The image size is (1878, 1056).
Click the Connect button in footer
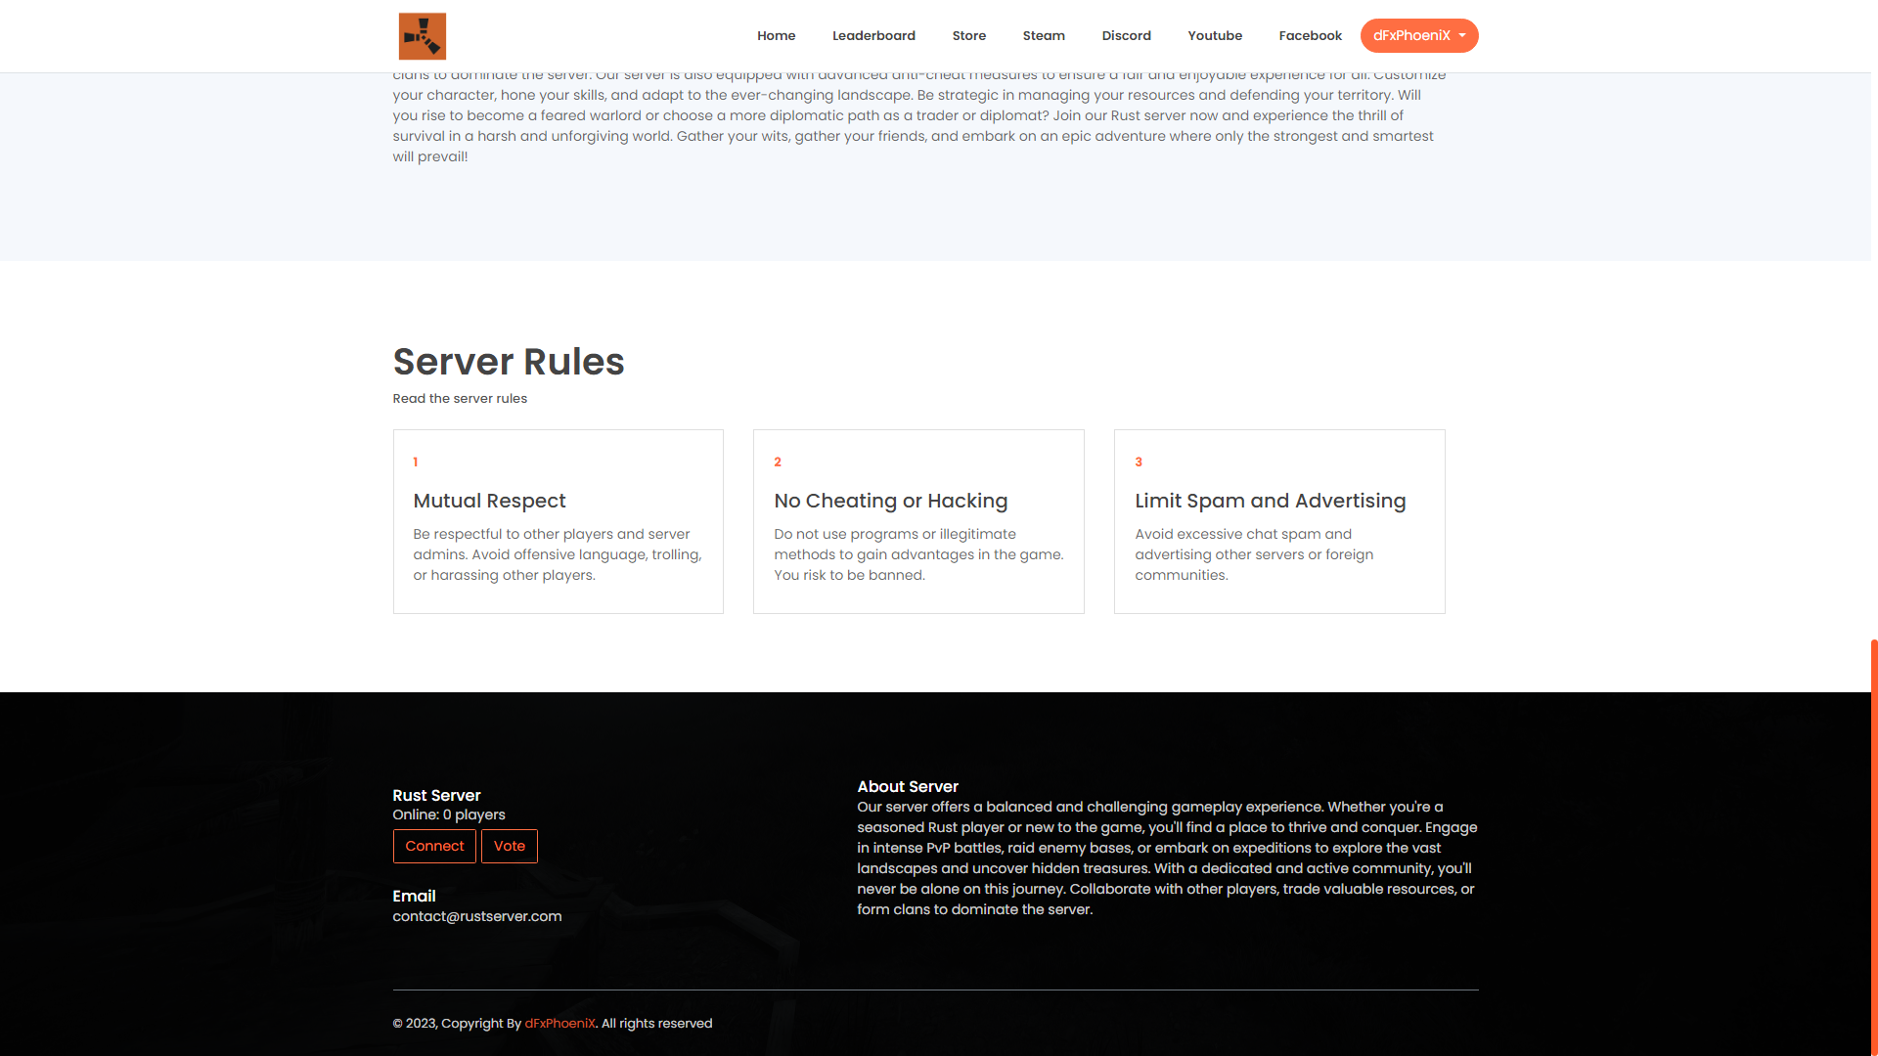pos(434,846)
